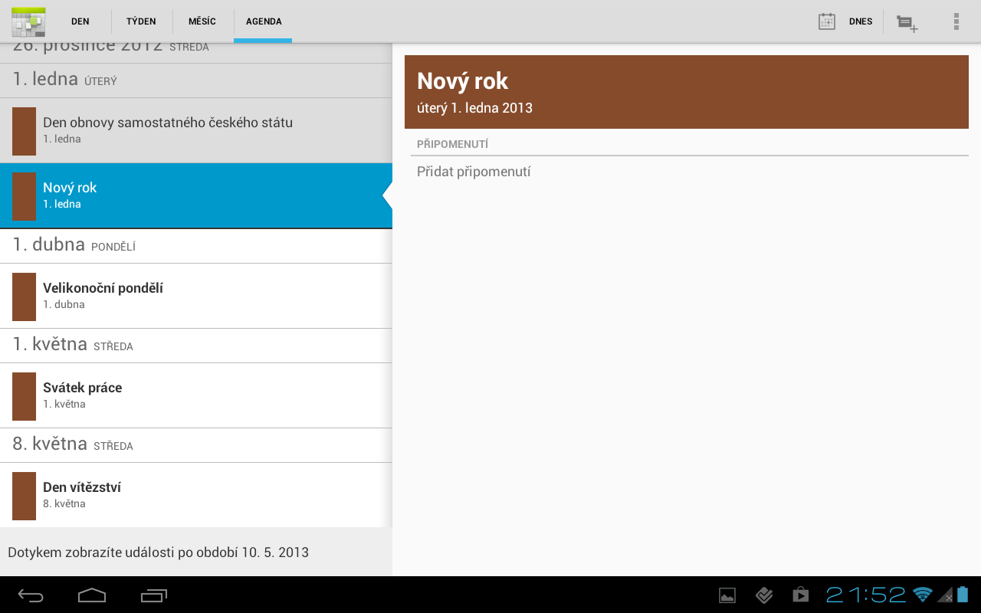981x613 pixels.
Task: Tap the Play Store notification icon
Action: coord(800,595)
